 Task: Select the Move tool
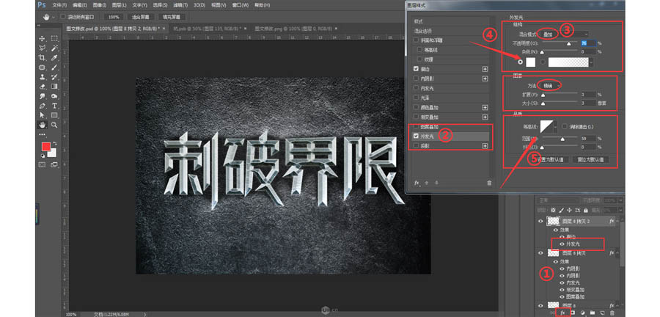point(42,38)
